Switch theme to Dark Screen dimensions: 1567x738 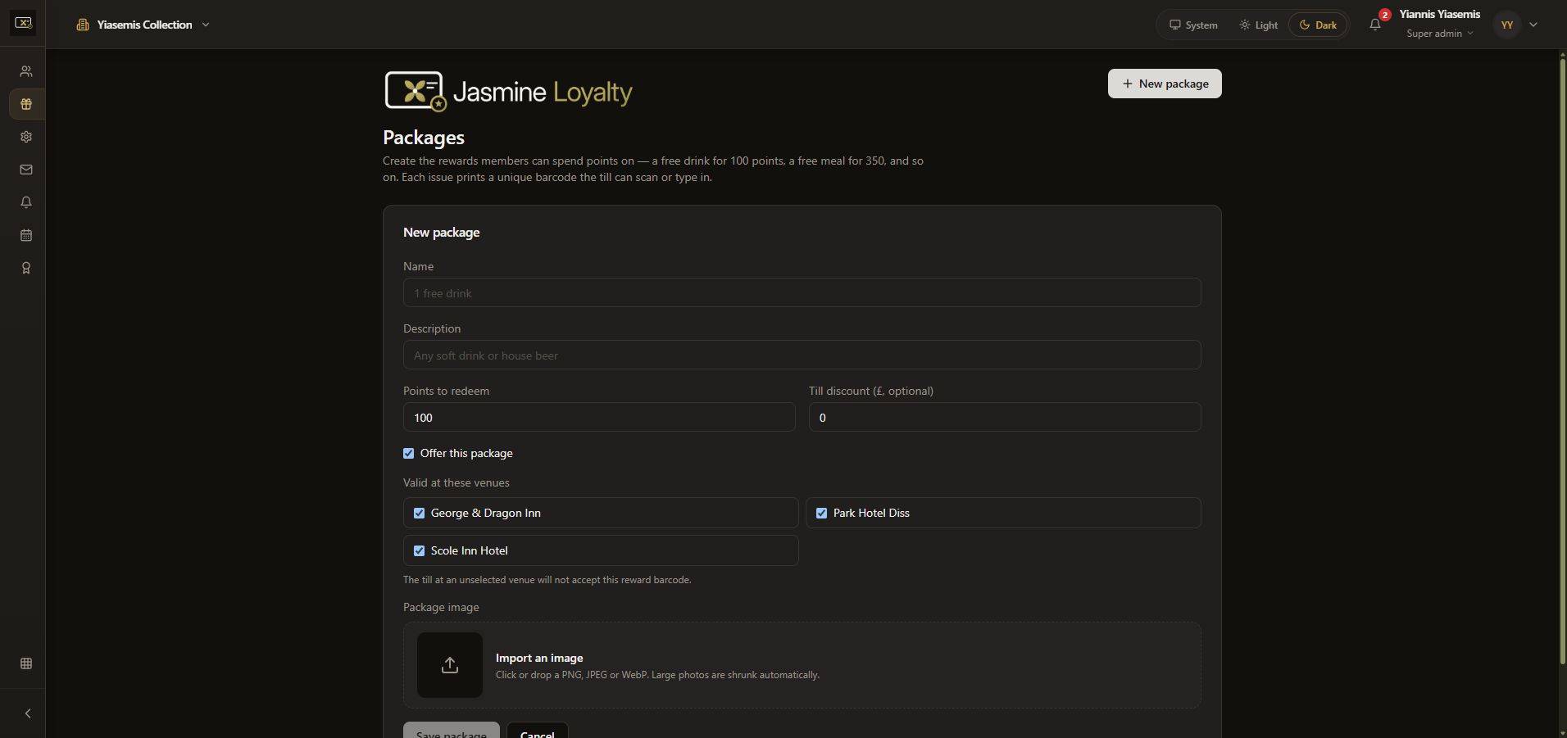(1318, 25)
